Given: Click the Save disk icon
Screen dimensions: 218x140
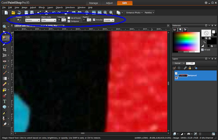Looking at the screenshot, I should [x=26, y=13].
